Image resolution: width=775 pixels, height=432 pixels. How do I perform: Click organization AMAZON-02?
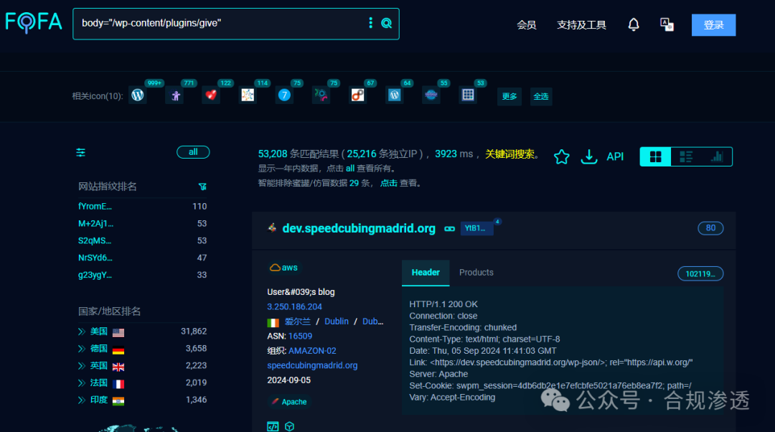click(x=312, y=351)
